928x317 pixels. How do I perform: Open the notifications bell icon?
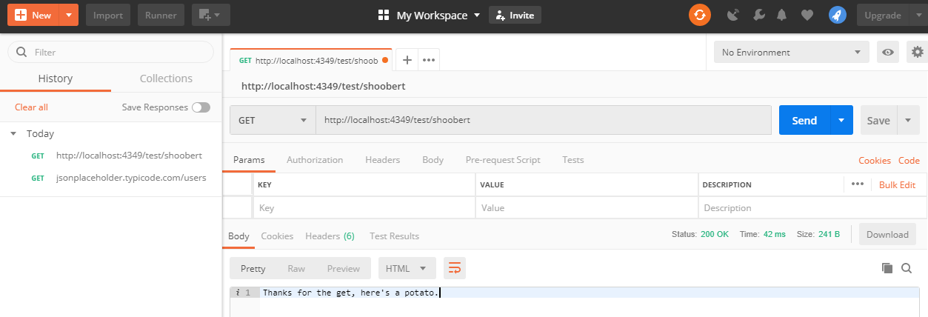(781, 15)
